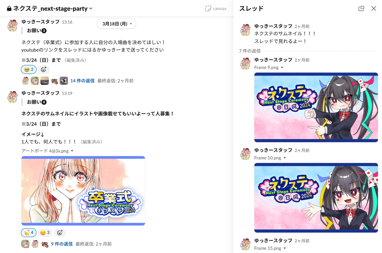
Task: View the 14 件の返信 thread
Action: click(82, 81)
